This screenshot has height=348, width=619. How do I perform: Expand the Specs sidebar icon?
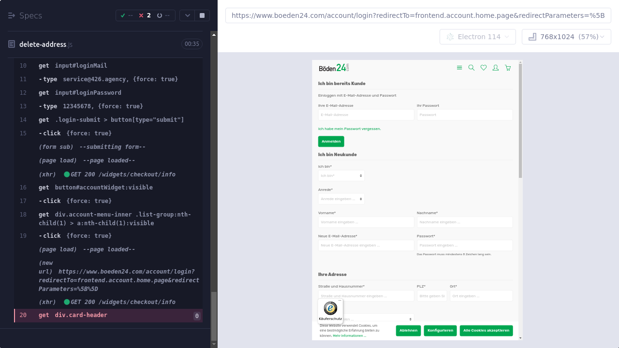point(12,15)
